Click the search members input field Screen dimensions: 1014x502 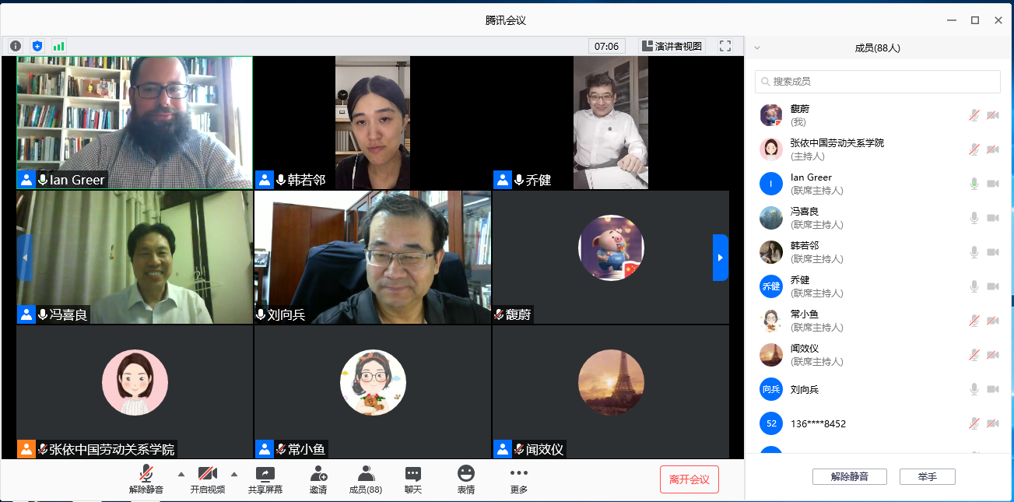[878, 82]
